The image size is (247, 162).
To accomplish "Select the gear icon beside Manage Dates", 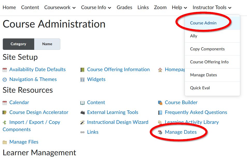I will tap(161, 132).
